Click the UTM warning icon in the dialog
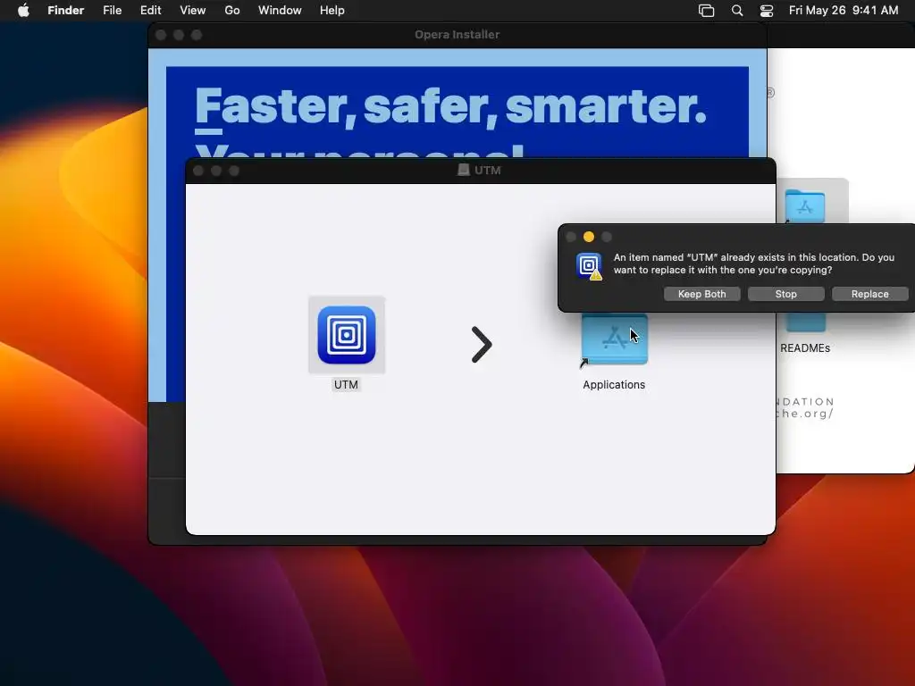The height and width of the screenshot is (686, 915). tap(589, 266)
